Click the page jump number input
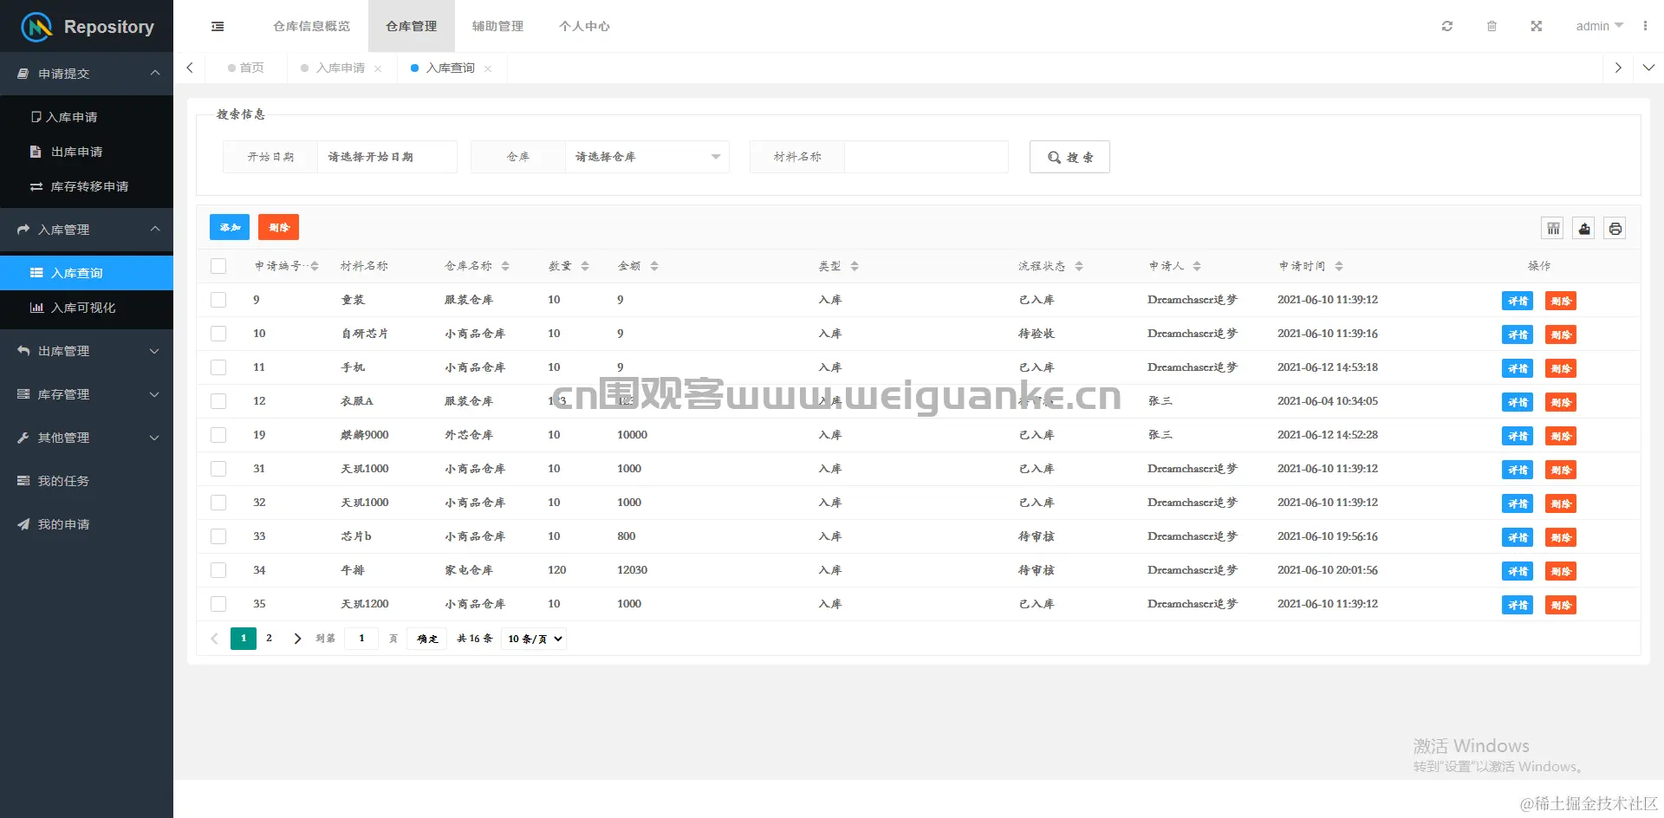This screenshot has width=1664, height=818. (x=361, y=639)
